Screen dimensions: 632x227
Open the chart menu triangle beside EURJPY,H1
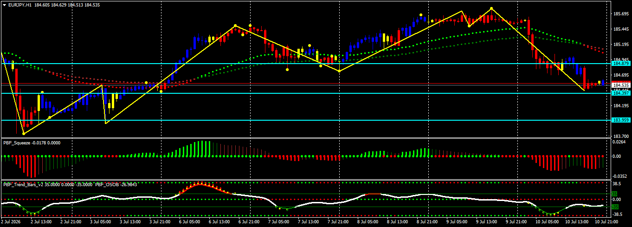tap(5, 4)
